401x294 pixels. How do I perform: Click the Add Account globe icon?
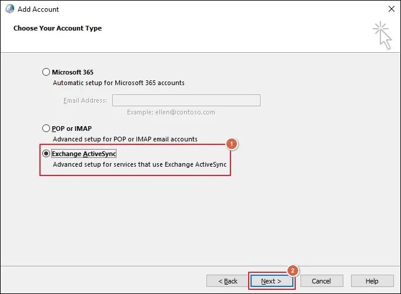click(x=10, y=9)
